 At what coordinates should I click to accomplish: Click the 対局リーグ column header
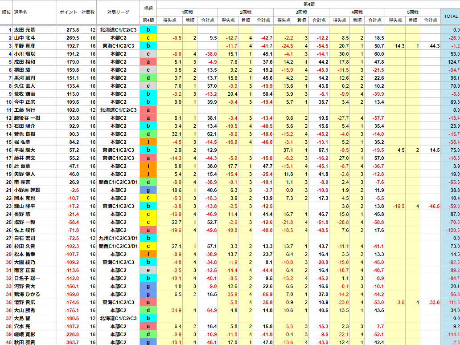click(118, 12)
